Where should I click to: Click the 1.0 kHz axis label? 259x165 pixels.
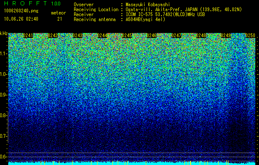pos(3,74)
